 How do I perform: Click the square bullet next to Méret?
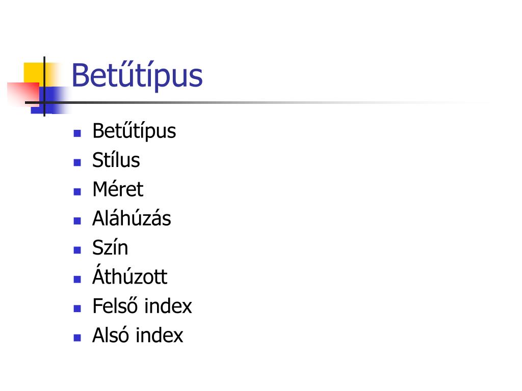click(x=77, y=192)
